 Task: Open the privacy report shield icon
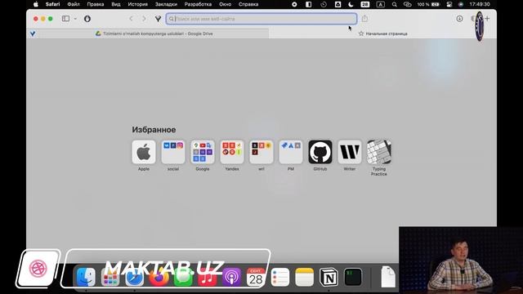coord(87,19)
